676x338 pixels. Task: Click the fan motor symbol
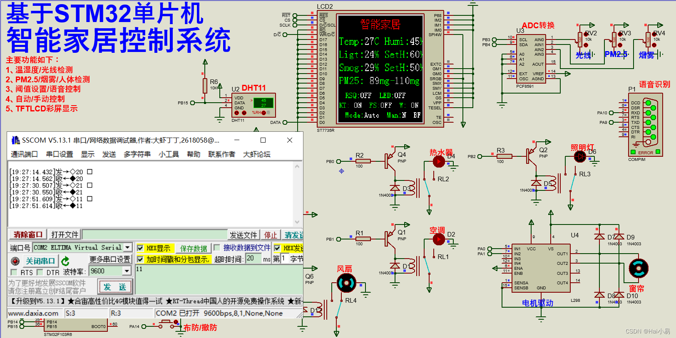point(346,283)
